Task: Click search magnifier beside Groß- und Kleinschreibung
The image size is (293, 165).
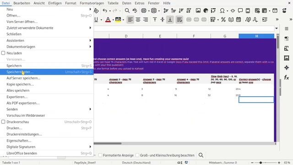Action: click(x=201, y=155)
